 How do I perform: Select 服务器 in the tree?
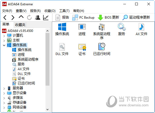point(15,88)
